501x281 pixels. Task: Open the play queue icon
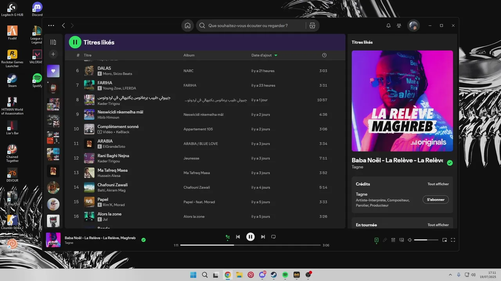tap(393, 240)
